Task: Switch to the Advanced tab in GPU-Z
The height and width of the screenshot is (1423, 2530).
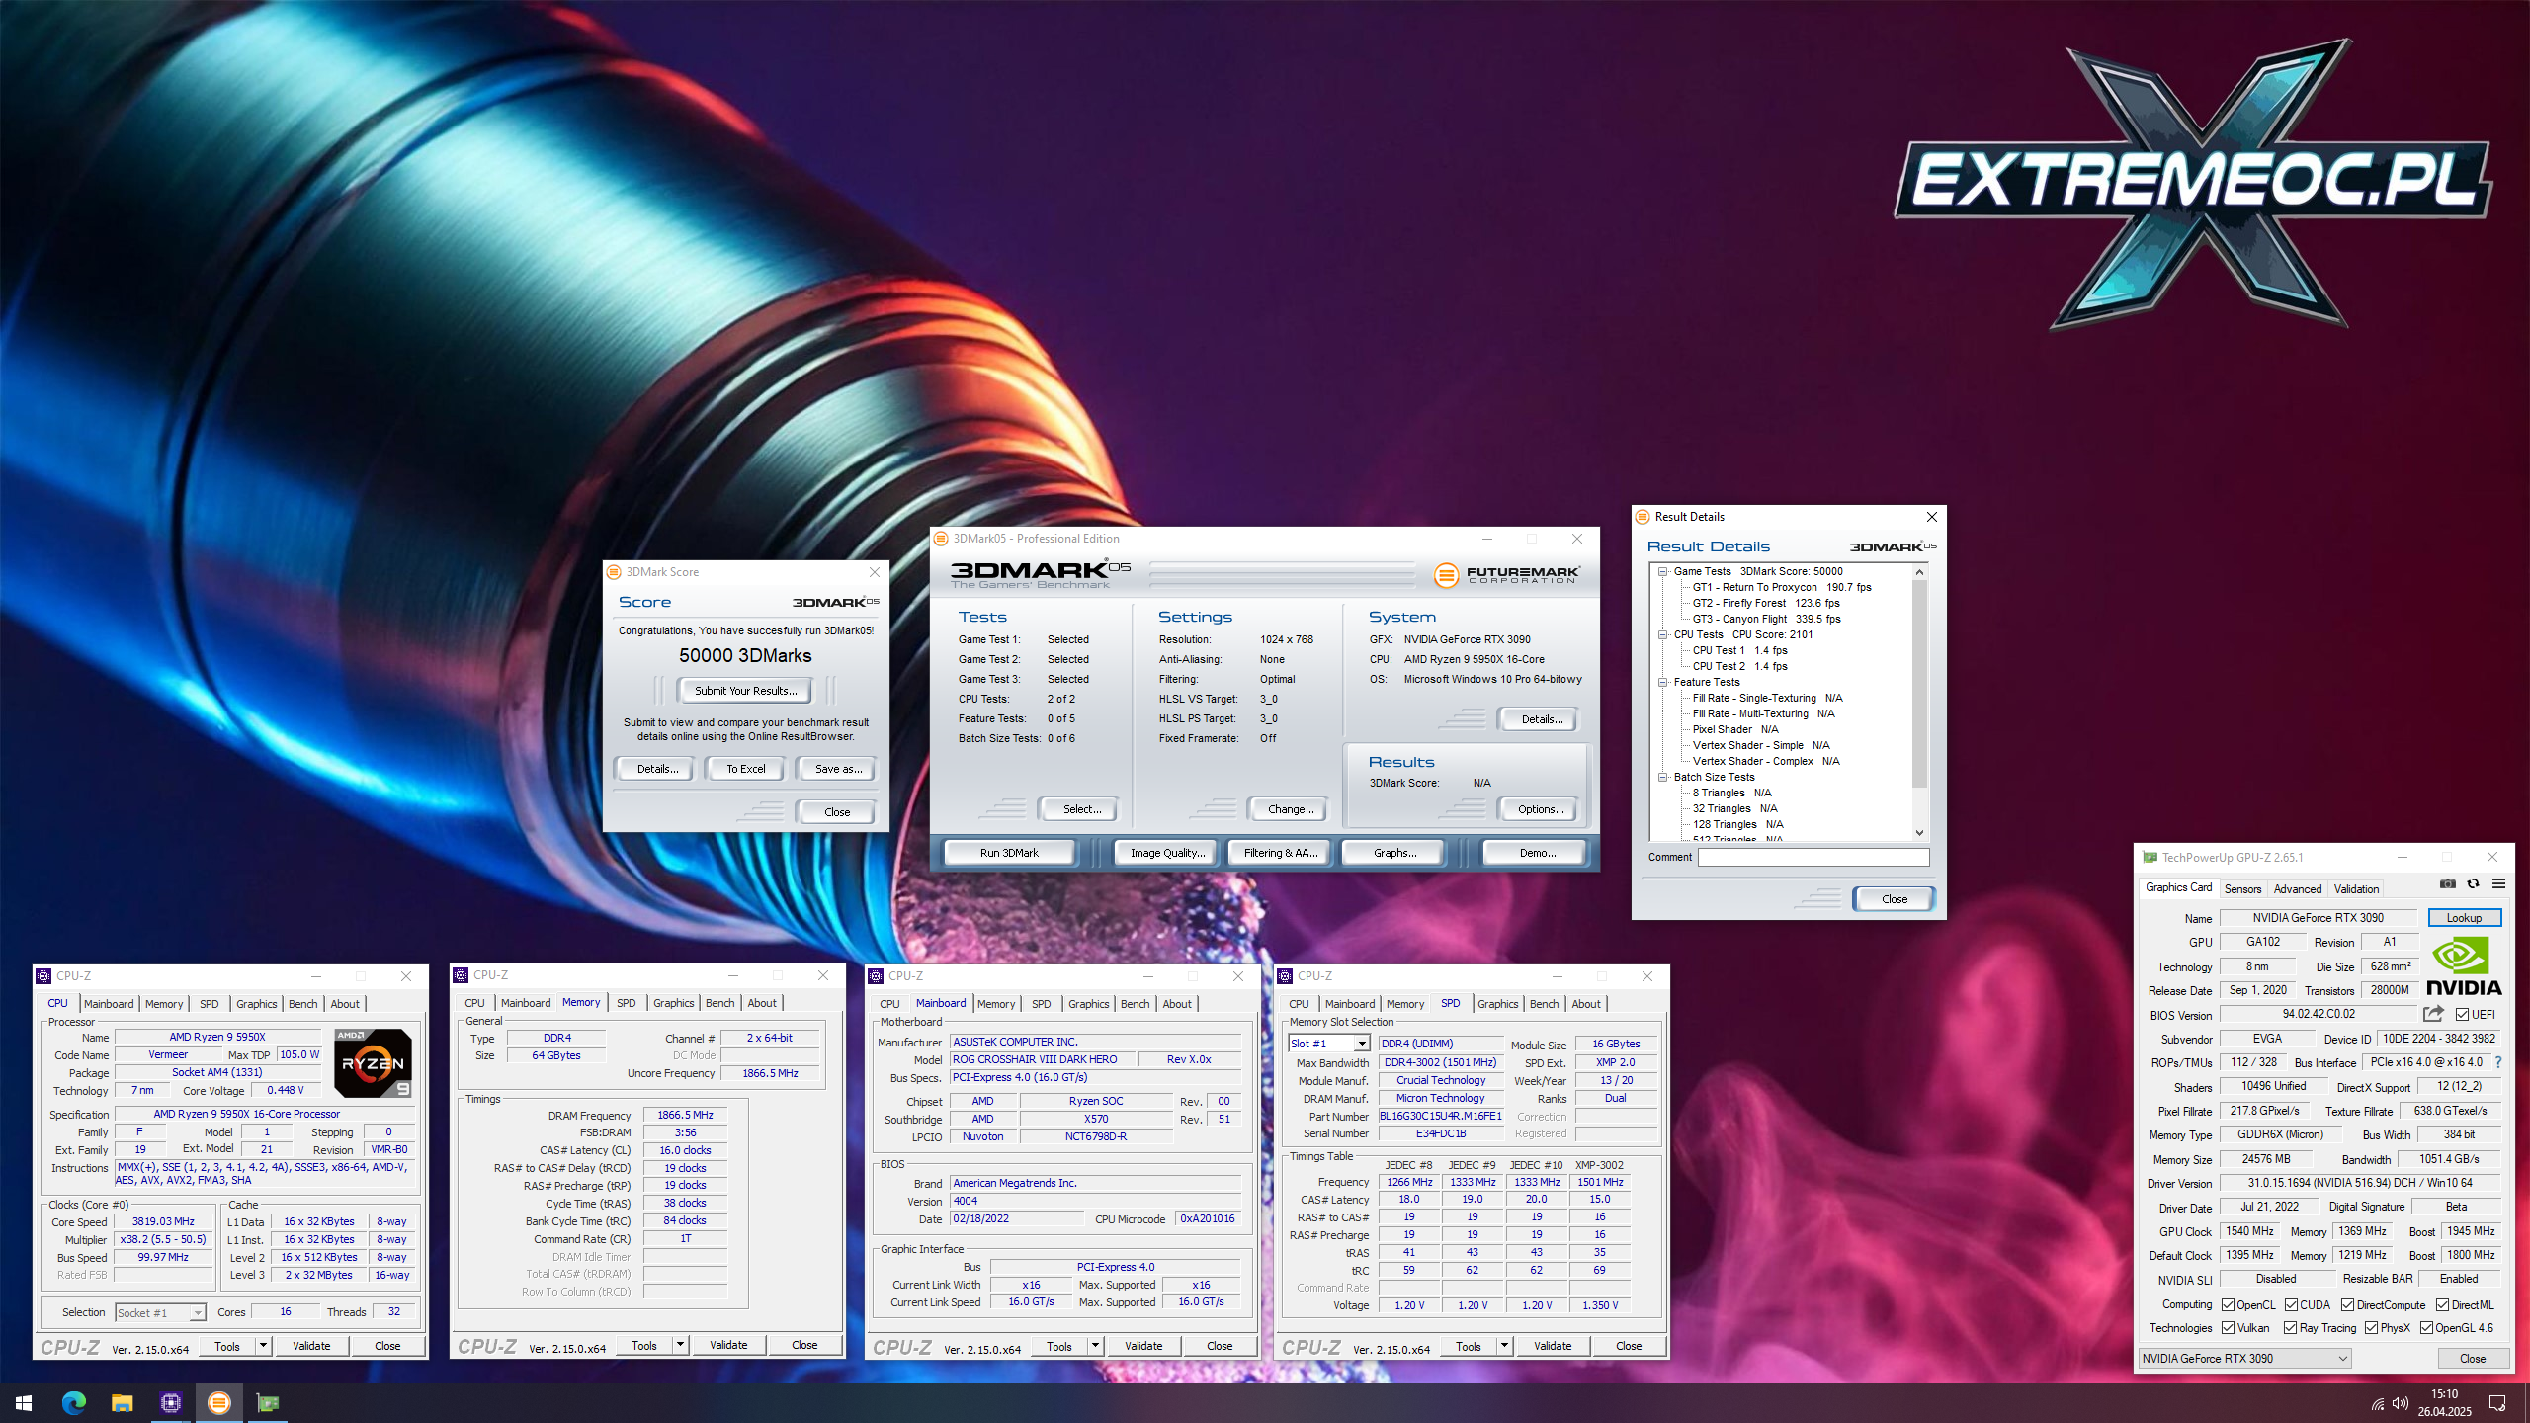Action: [2298, 889]
